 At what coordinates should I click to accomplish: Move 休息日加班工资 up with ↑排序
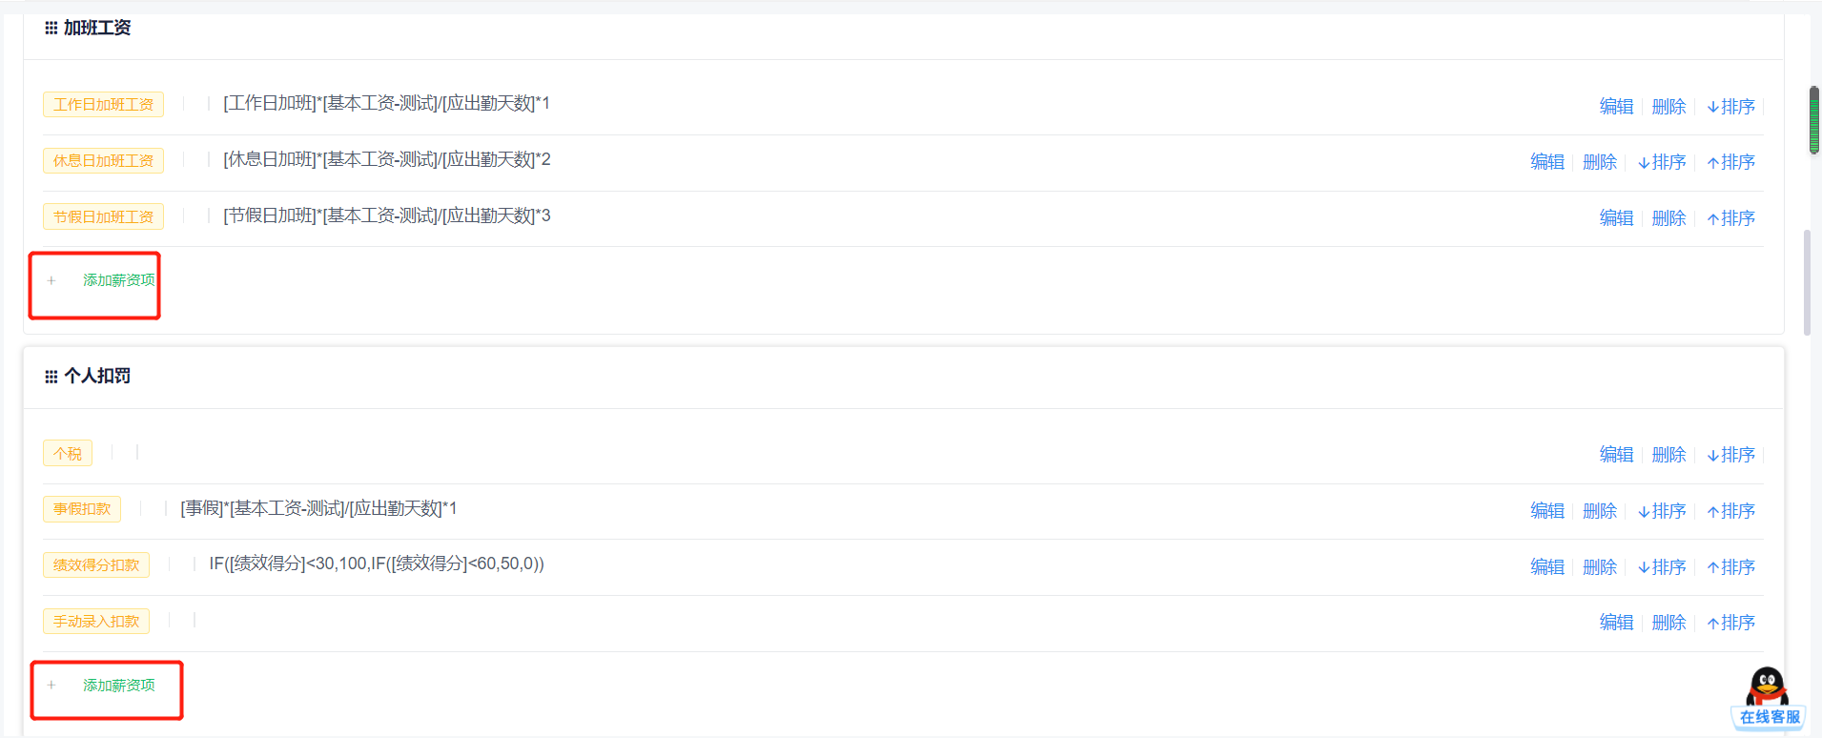tap(1730, 162)
